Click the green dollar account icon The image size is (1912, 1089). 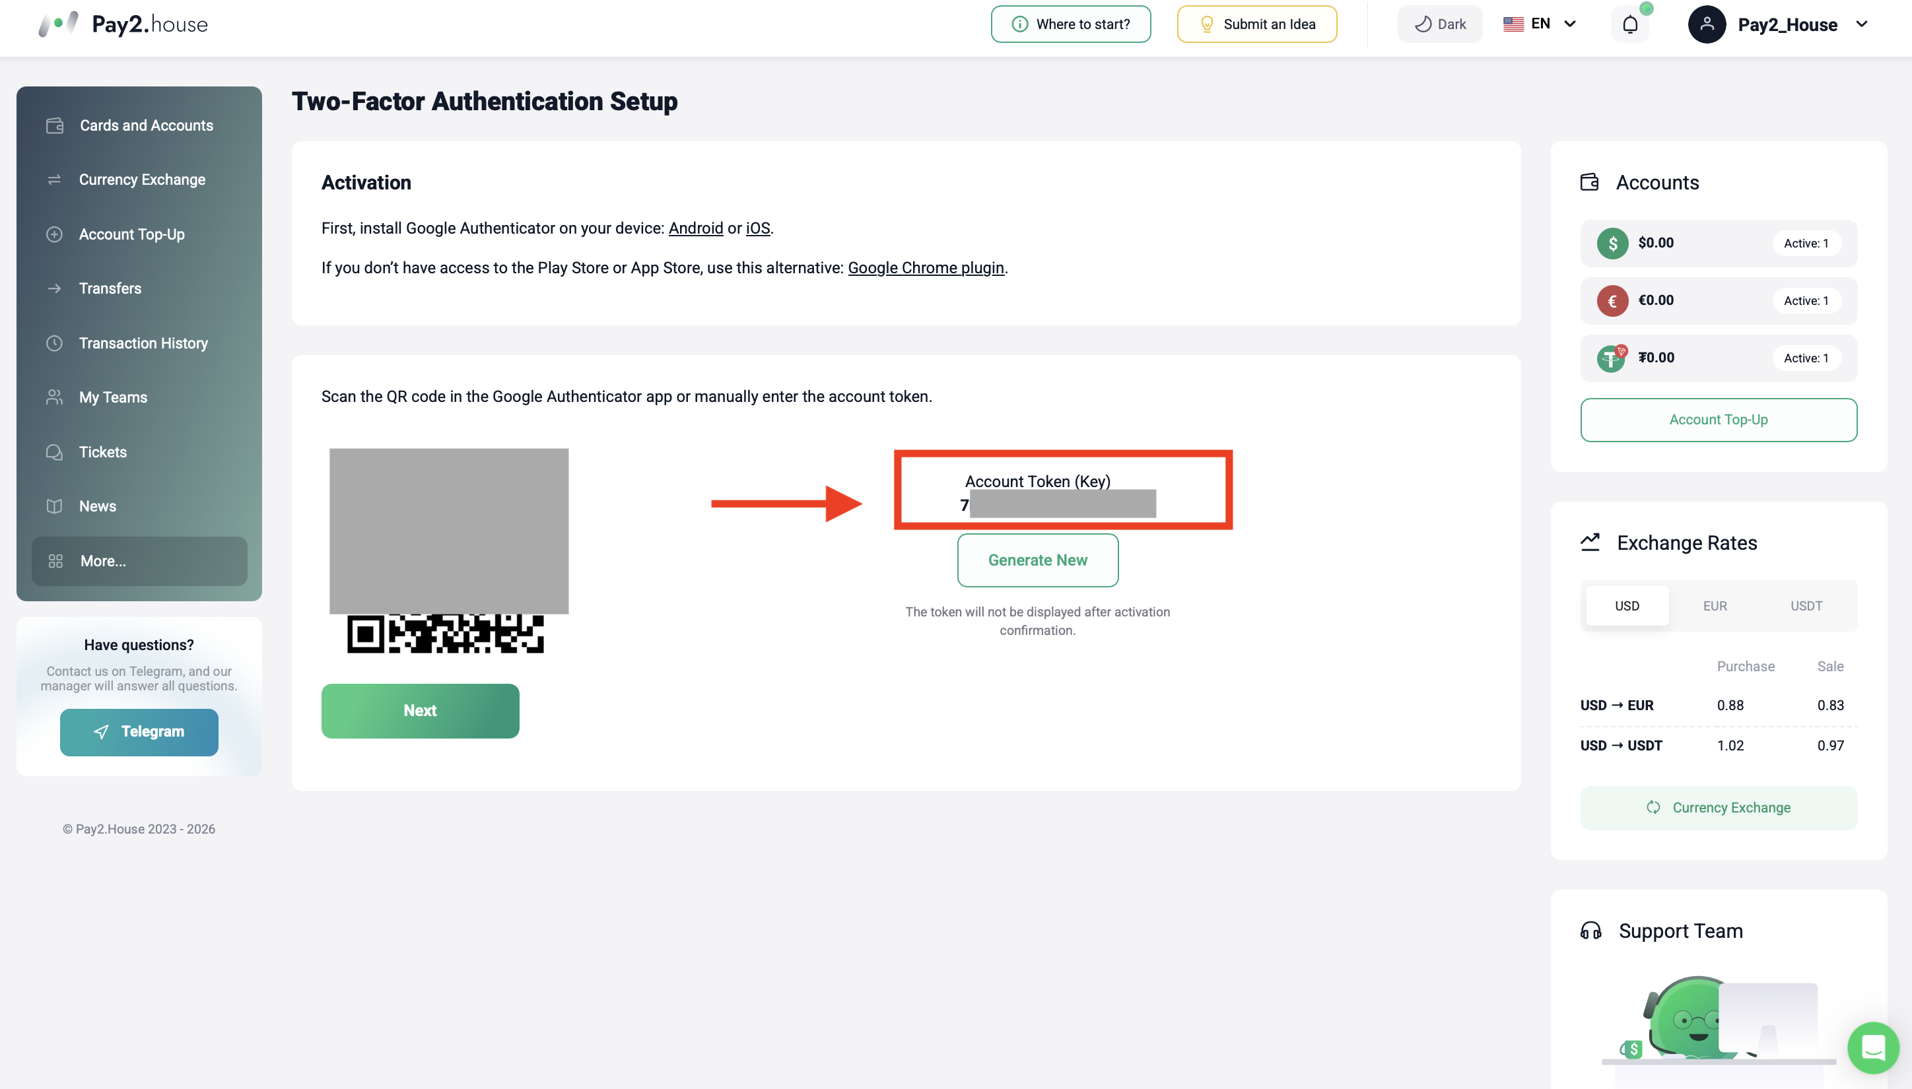click(x=1612, y=243)
